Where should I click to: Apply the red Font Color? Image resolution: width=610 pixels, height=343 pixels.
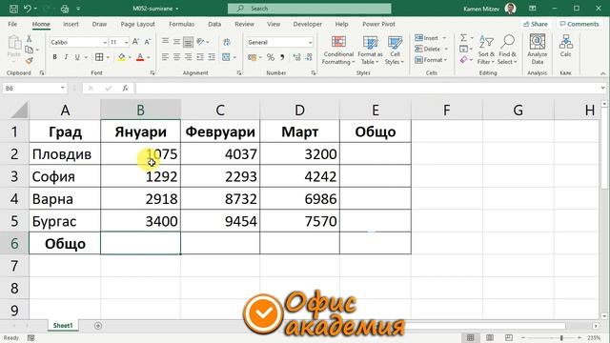(x=140, y=57)
